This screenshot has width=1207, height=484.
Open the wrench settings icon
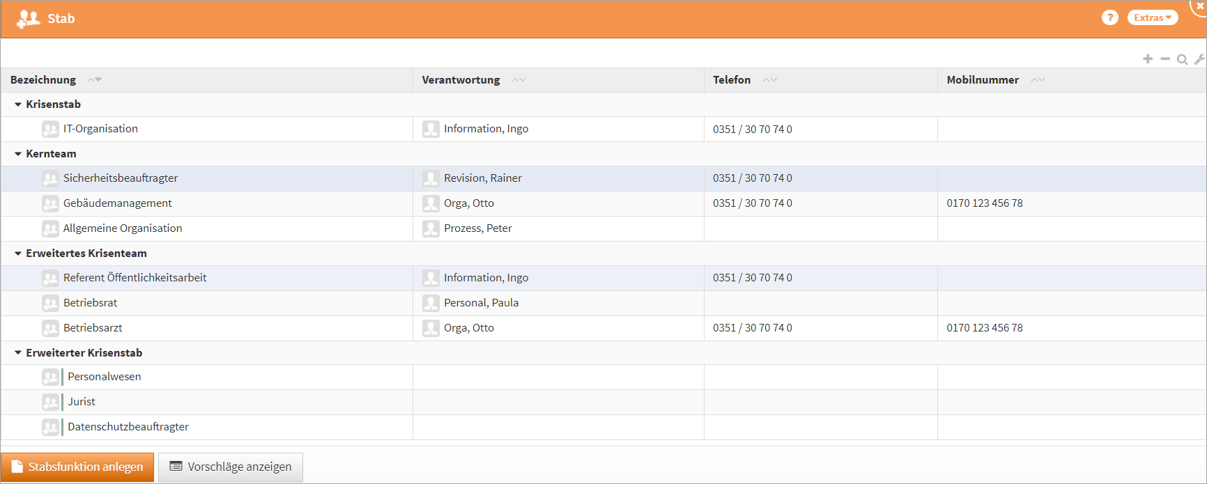tap(1200, 59)
